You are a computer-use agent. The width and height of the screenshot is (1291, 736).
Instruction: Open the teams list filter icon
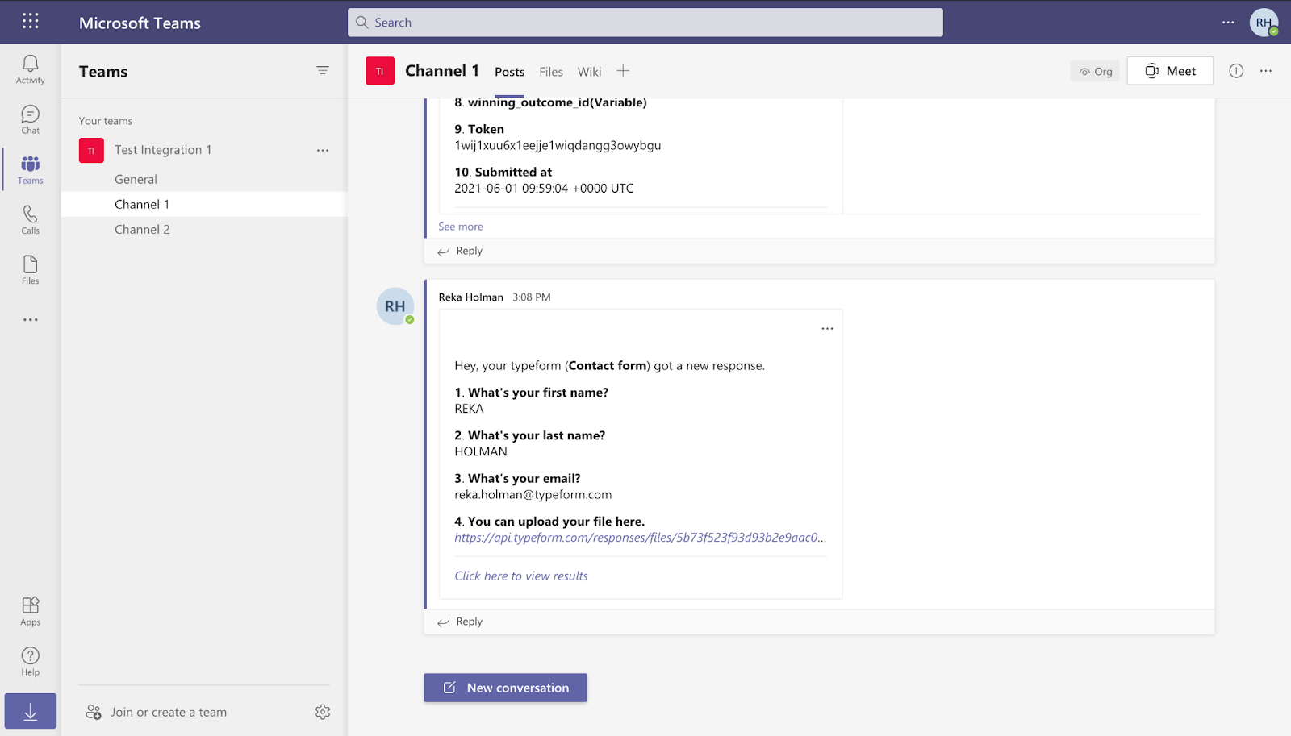pyautogui.click(x=323, y=71)
